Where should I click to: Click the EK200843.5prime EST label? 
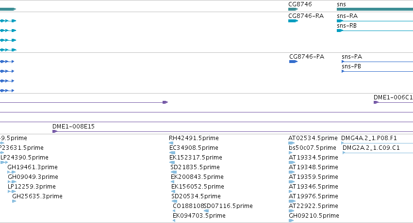coord(197,177)
